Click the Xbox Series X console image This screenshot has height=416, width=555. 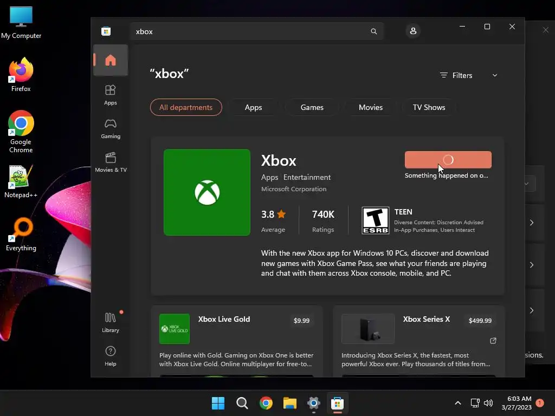coord(368,329)
